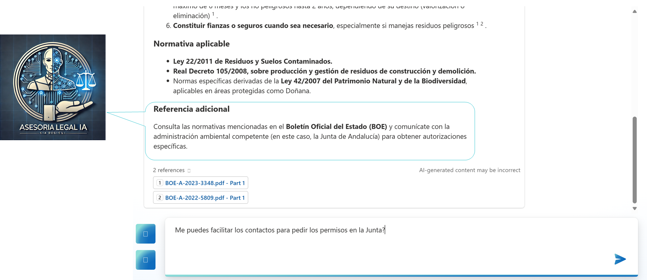647x280 pixels.
Task: Send the message with the arrow icon
Action: tap(620, 259)
